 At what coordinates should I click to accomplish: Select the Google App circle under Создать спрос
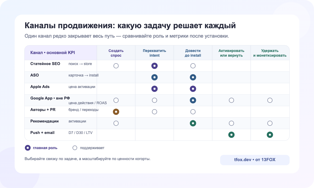pyautogui.click(x=116, y=100)
